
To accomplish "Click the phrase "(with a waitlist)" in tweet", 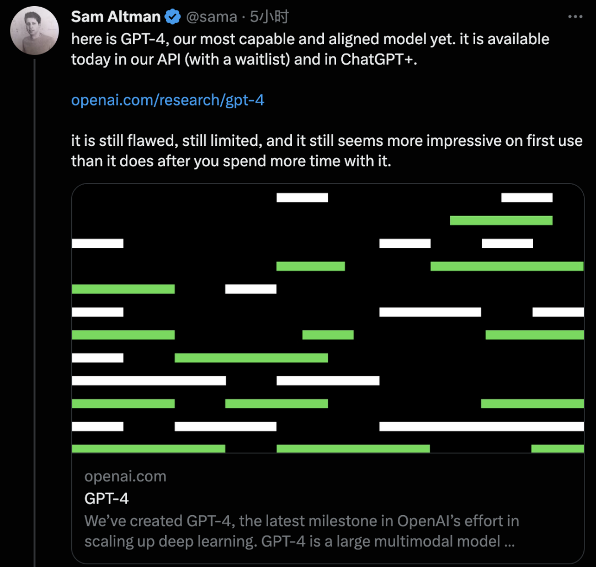I will [238, 59].
